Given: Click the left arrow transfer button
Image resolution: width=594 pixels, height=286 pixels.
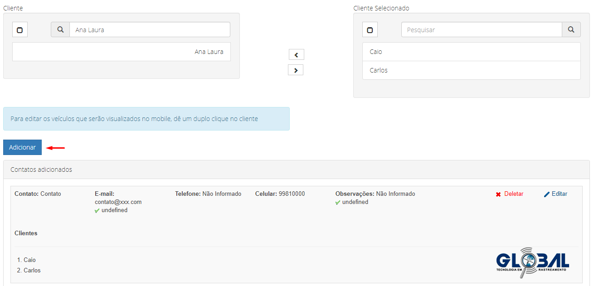Looking at the screenshot, I should (296, 55).
